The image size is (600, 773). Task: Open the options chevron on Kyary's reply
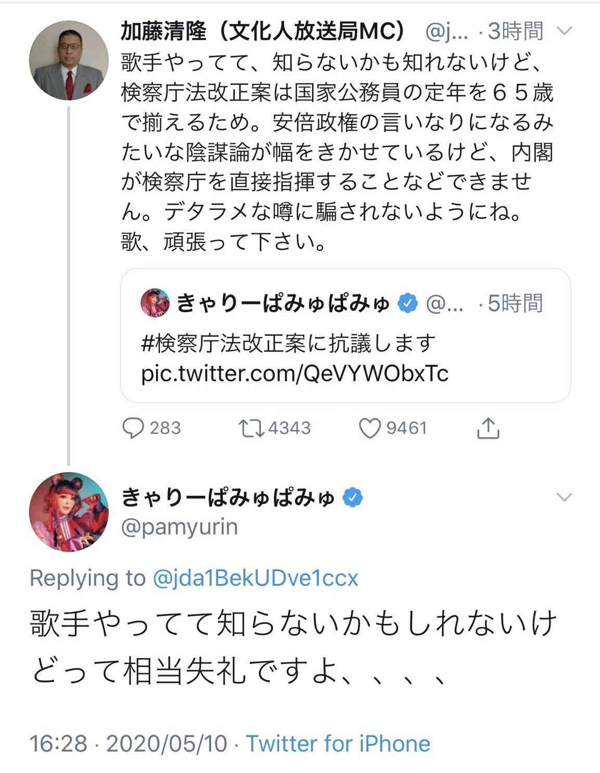point(565,498)
